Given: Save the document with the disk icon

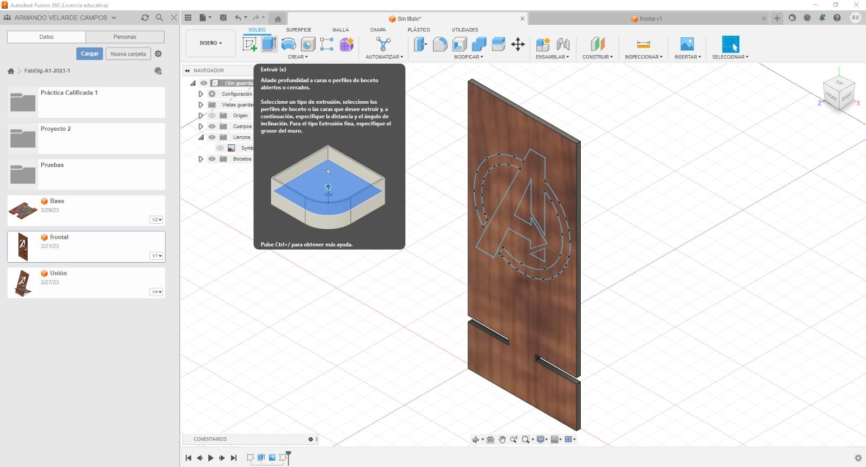Looking at the screenshot, I should coord(223,18).
